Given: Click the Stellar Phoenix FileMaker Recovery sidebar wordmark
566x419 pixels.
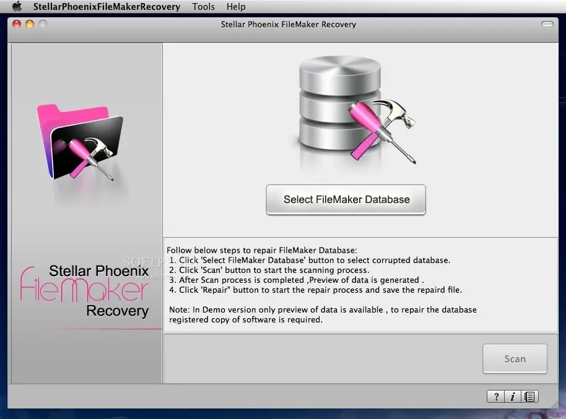Looking at the screenshot, I should 84,291.
